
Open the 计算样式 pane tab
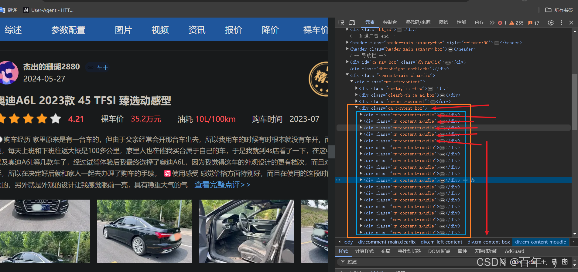click(x=364, y=251)
